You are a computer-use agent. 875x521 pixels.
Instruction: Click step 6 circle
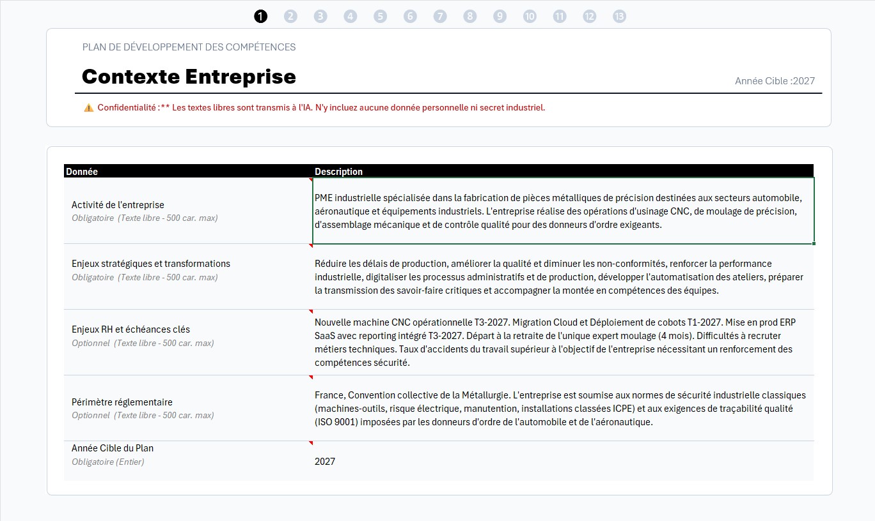tap(410, 17)
